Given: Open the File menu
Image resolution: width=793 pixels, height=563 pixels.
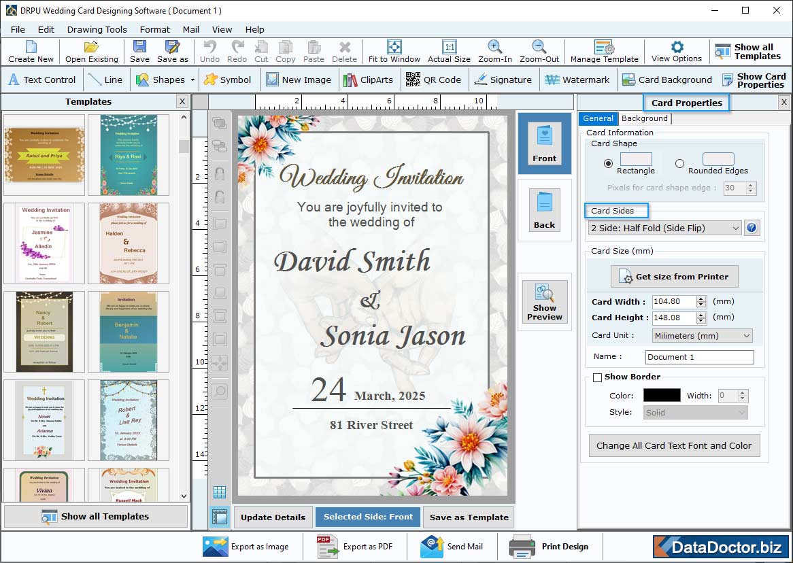Looking at the screenshot, I should (18, 29).
